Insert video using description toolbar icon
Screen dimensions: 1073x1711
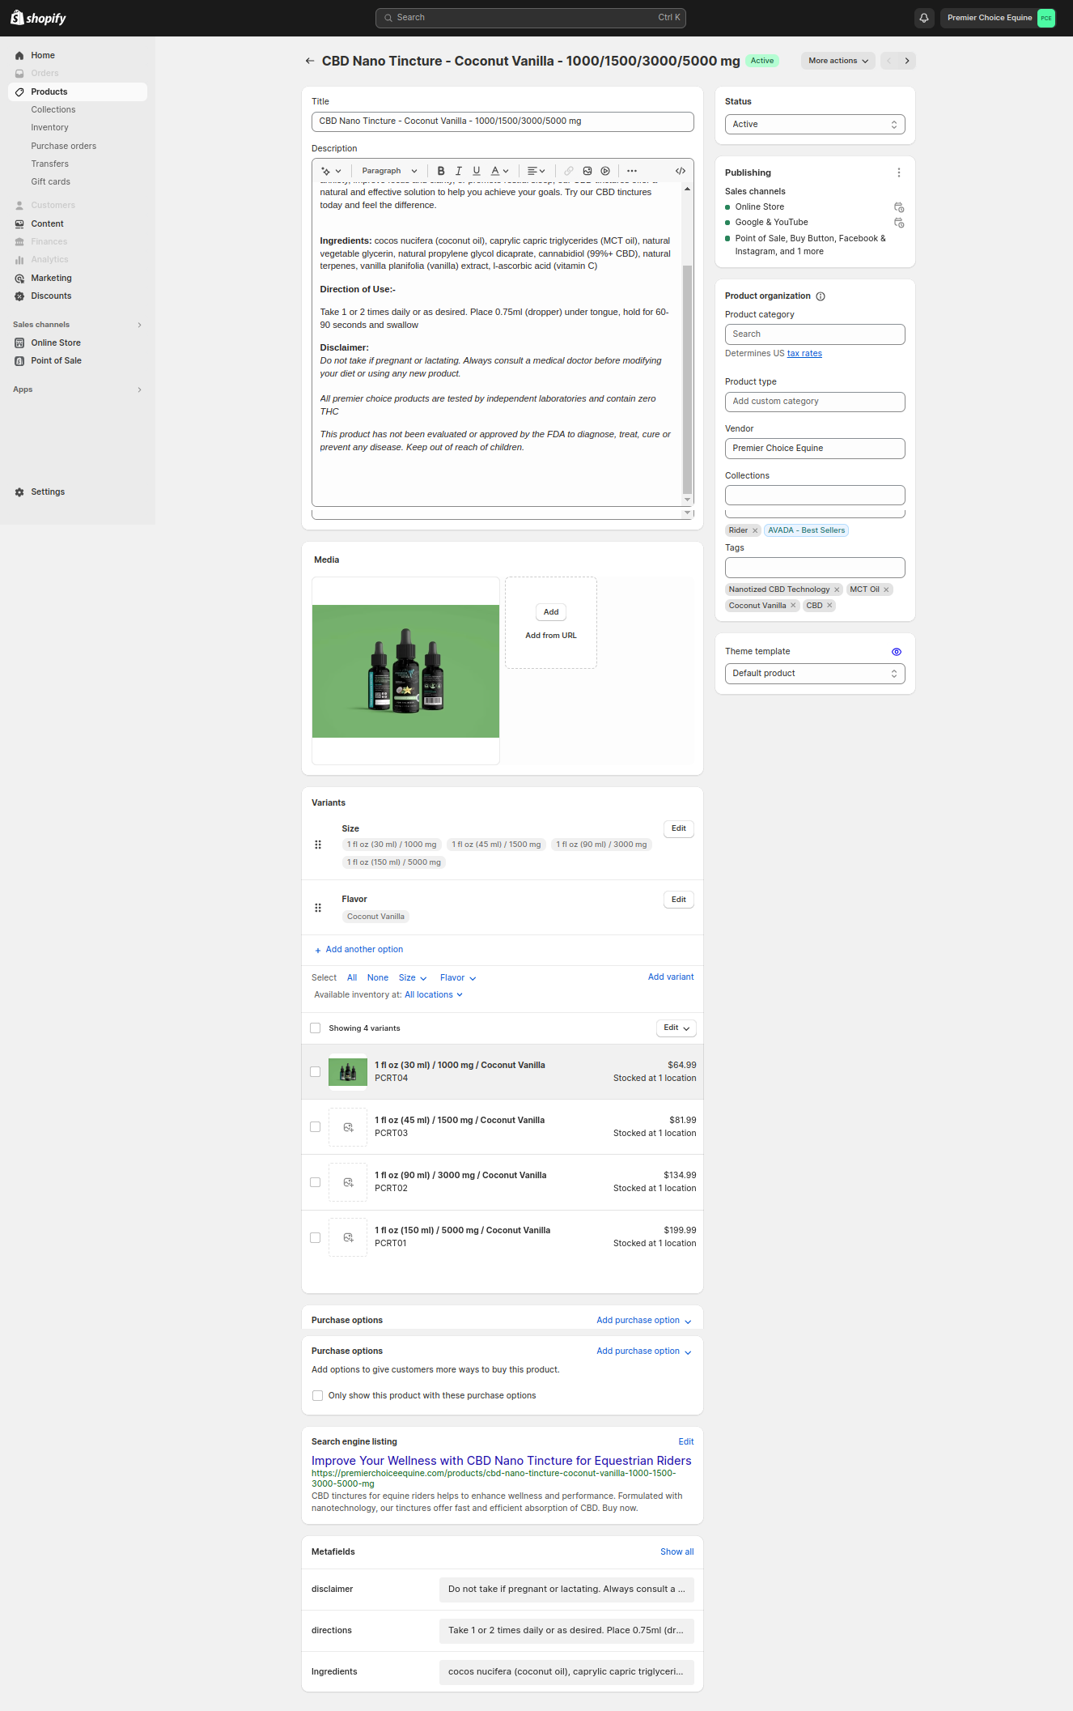605,171
